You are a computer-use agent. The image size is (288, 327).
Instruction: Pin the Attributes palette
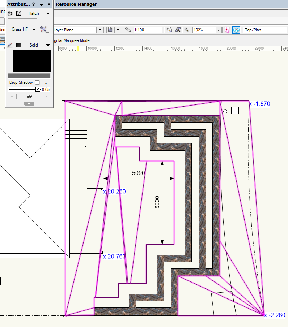pyautogui.click(x=42, y=4)
